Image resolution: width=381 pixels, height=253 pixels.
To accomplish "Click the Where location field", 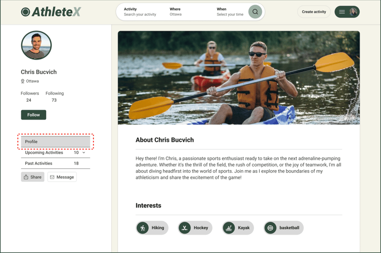I will click(x=176, y=12).
